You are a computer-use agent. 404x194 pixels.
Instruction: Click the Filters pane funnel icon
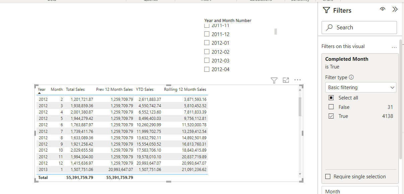326,10
